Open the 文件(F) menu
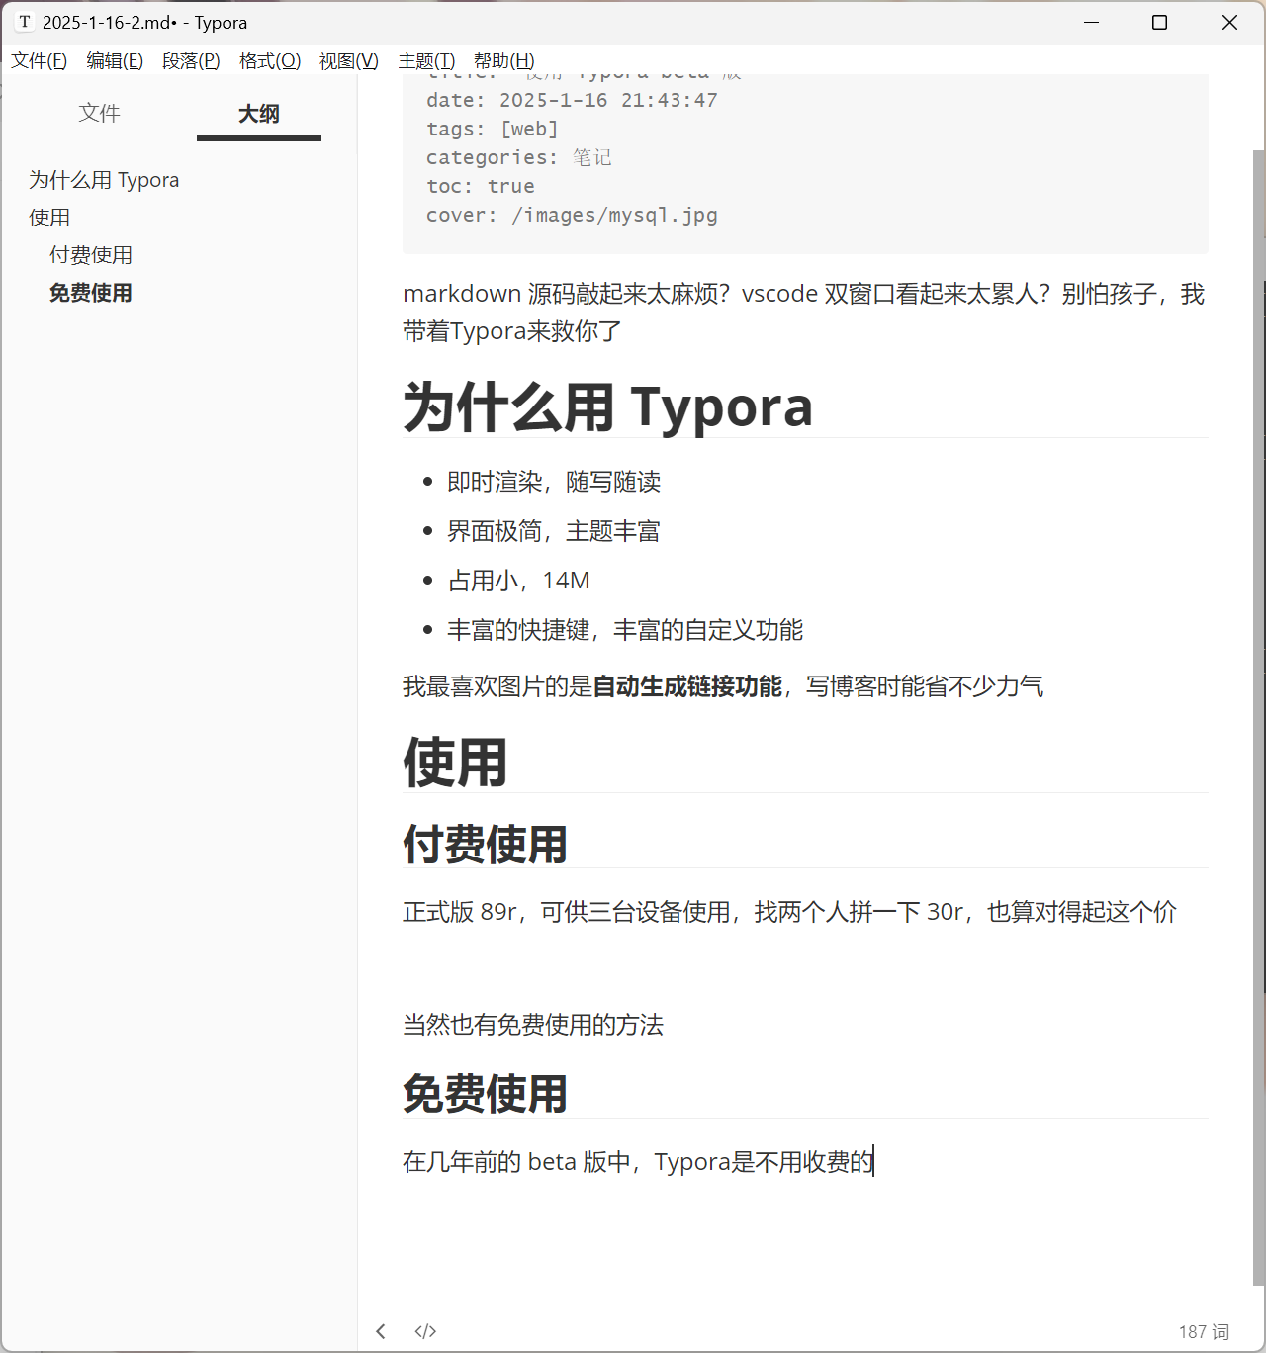This screenshot has width=1266, height=1353. coord(39,61)
